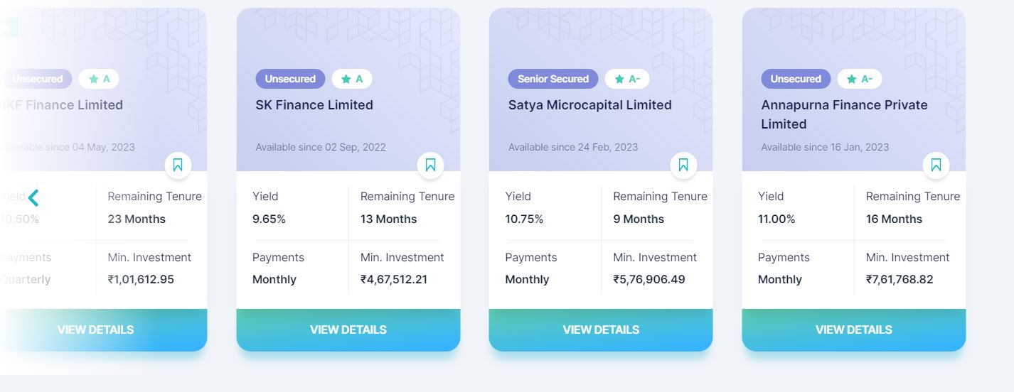Viewport: 1014px width, 392px height.
Task: Click star A rating badge on IKF Finance
Action: tap(99, 79)
